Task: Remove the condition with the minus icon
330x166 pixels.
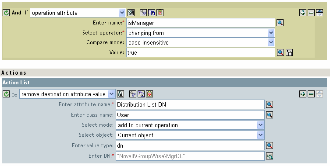Action: click(311, 13)
